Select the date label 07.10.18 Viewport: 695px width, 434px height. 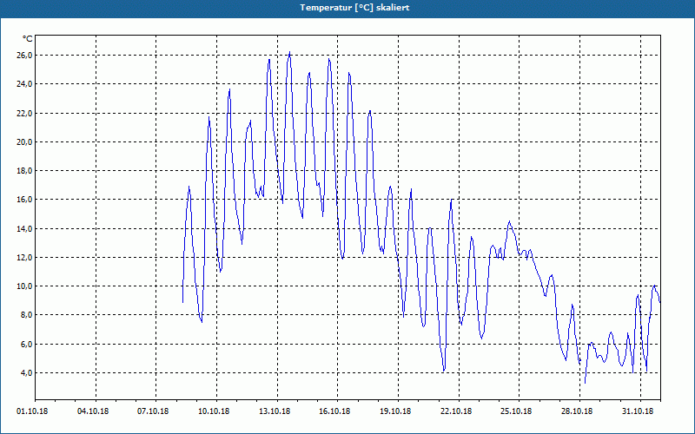(x=153, y=411)
